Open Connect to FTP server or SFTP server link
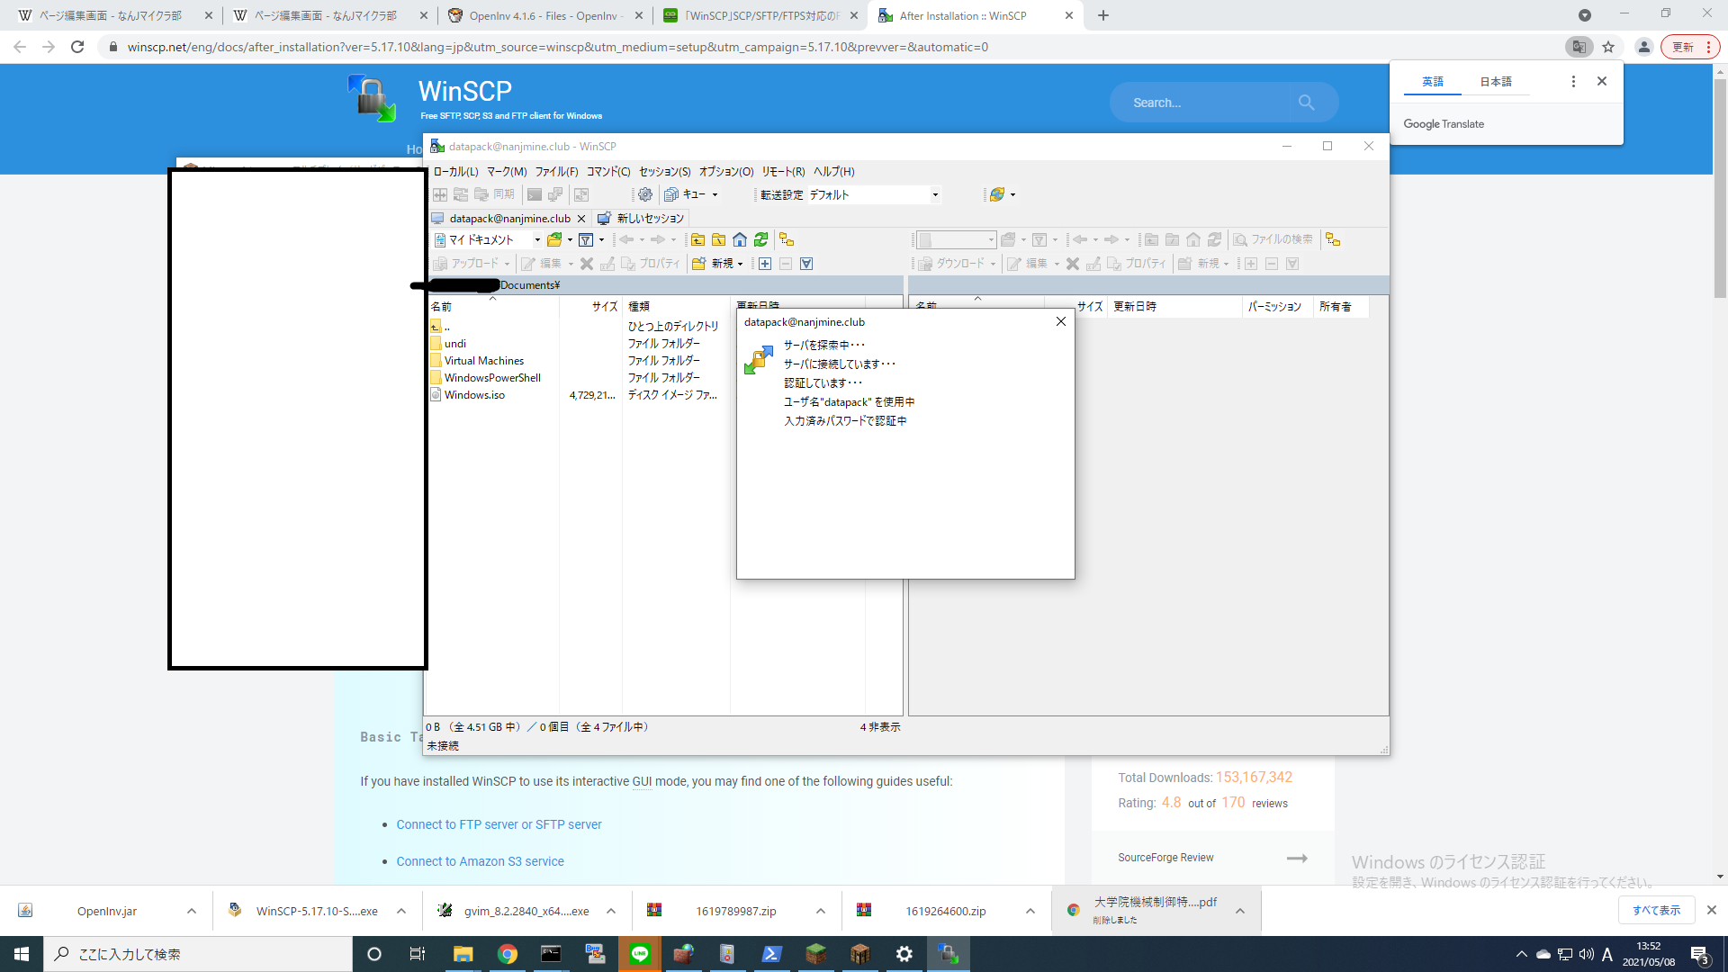This screenshot has height=972, width=1728. pyautogui.click(x=499, y=824)
